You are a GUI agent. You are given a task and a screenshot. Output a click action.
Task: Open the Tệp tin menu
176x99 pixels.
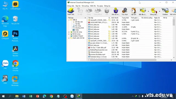tap(78, 6)
